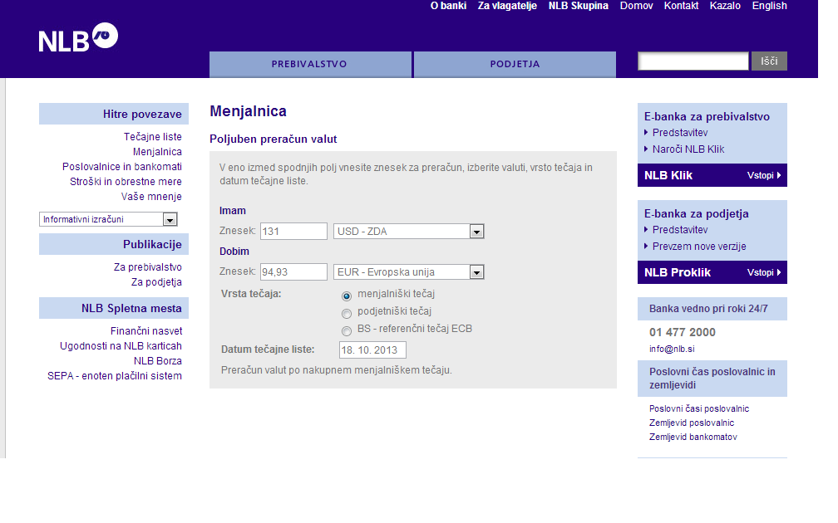The width and height of the screenshot is (838, 523).
Task: Expand the Informativni izračuni dropdown
Action: [108, 219]
